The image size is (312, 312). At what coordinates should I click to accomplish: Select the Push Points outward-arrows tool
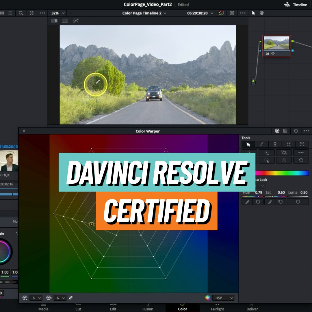[302, 144]
